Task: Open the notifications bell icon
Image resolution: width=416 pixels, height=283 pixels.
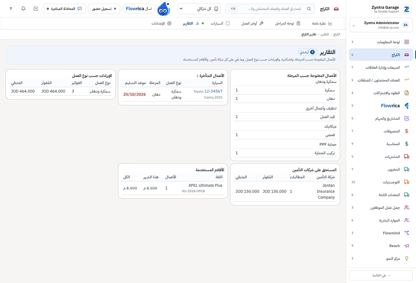Action: (23, 9)
